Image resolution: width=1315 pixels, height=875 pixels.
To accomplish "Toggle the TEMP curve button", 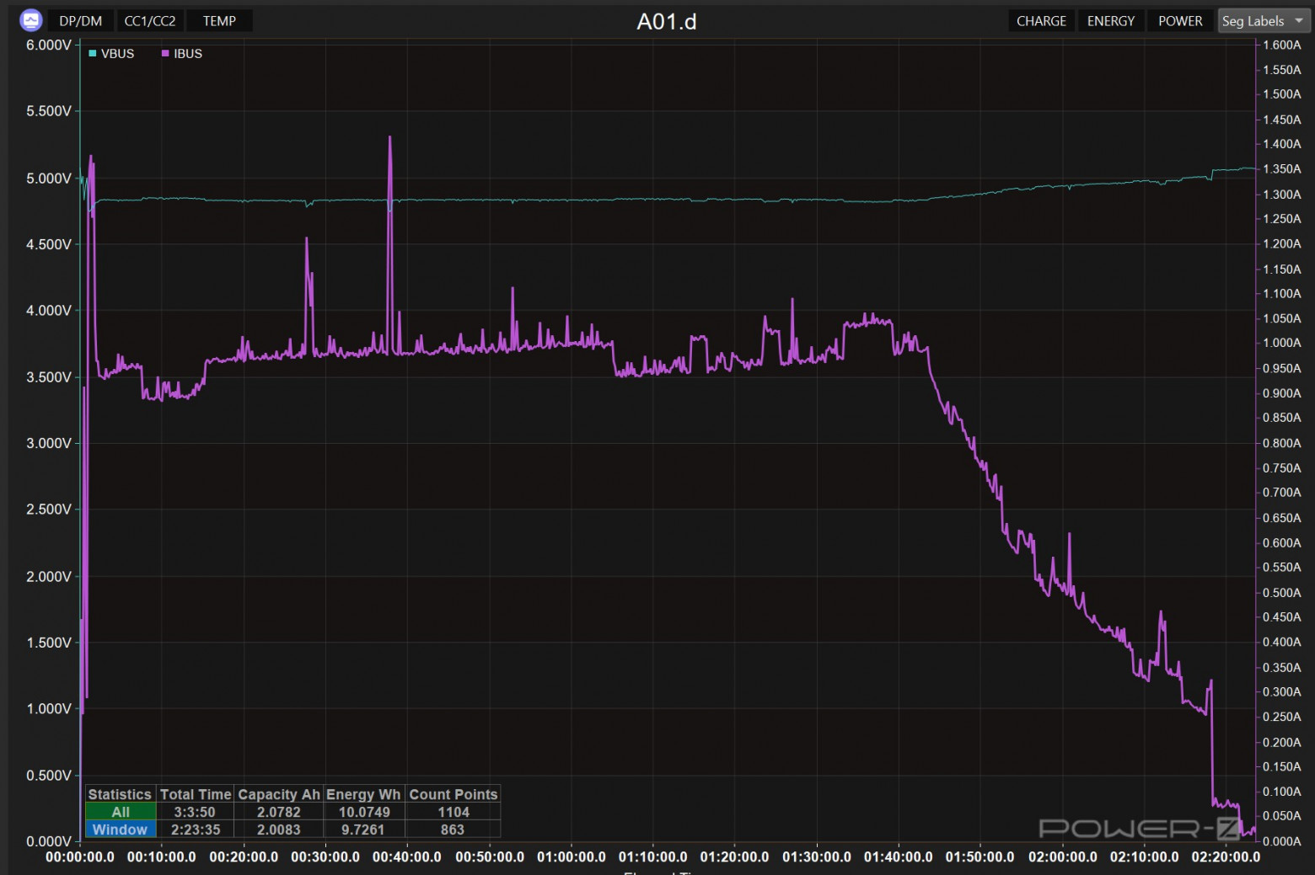I will click(219, 21).
